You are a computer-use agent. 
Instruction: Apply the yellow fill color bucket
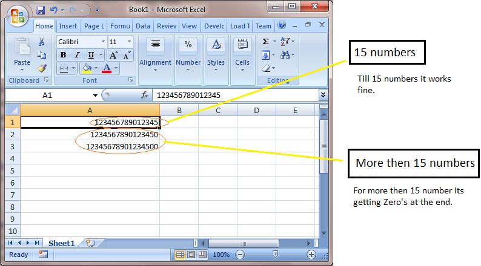[87, 68]
